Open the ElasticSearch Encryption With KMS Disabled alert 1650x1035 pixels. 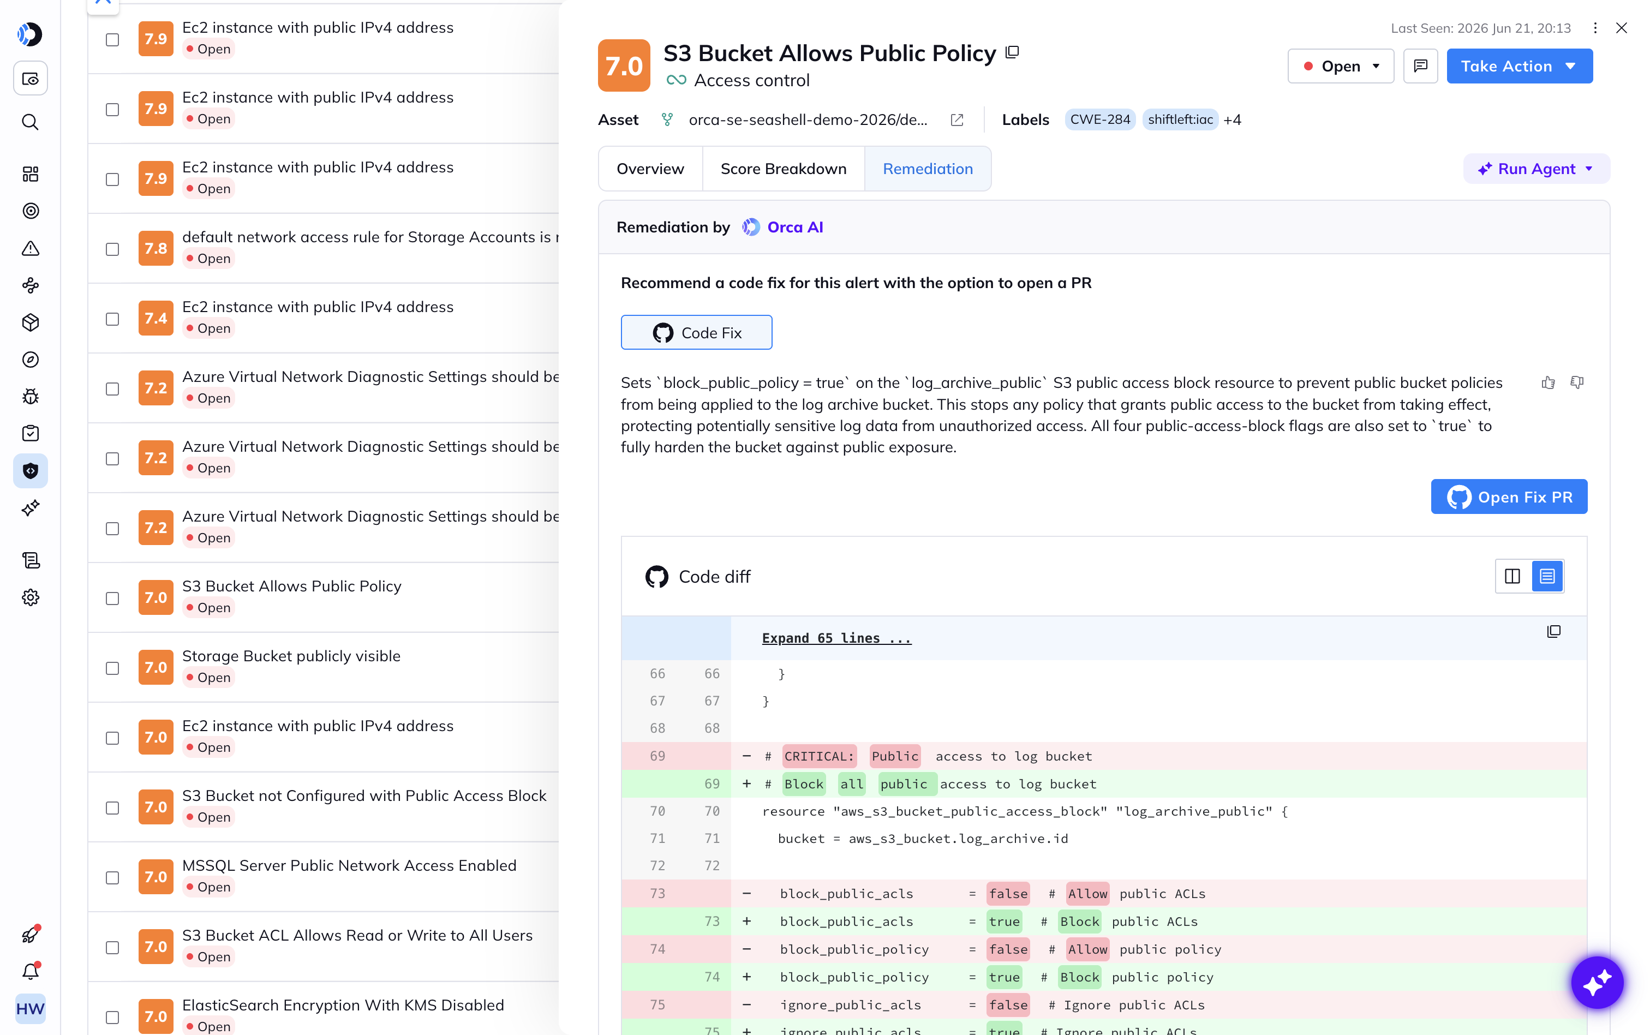pos(343,1005)
